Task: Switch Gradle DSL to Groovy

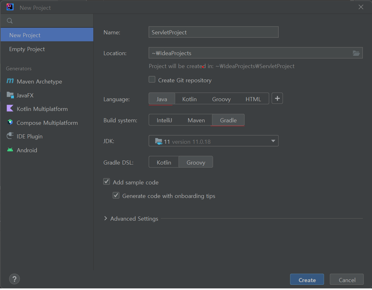Action: 196,163
